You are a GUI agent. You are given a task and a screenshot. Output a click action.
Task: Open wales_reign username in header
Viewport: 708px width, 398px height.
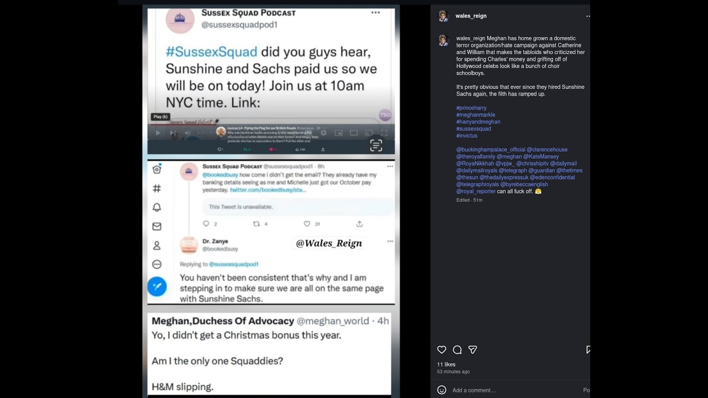471,16
